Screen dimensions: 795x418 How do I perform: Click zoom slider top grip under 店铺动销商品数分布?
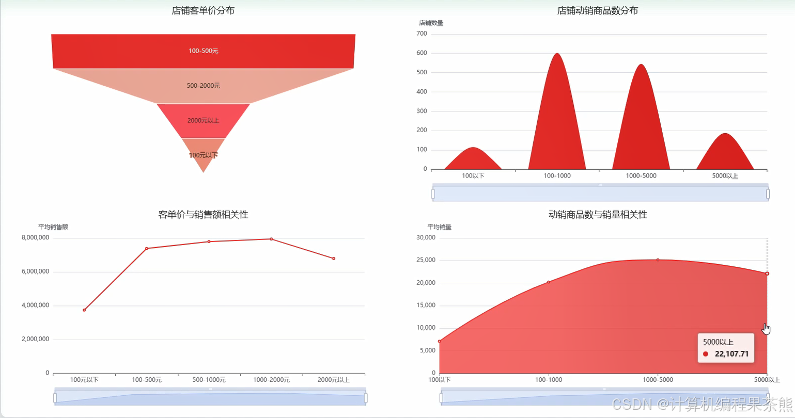click(x=600, y=185)
